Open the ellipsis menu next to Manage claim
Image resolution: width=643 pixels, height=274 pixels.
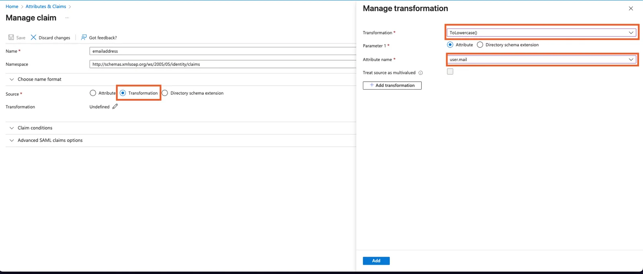67,18
